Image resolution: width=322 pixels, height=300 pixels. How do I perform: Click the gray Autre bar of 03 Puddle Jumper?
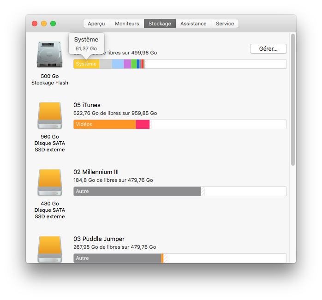click(118, 258)
